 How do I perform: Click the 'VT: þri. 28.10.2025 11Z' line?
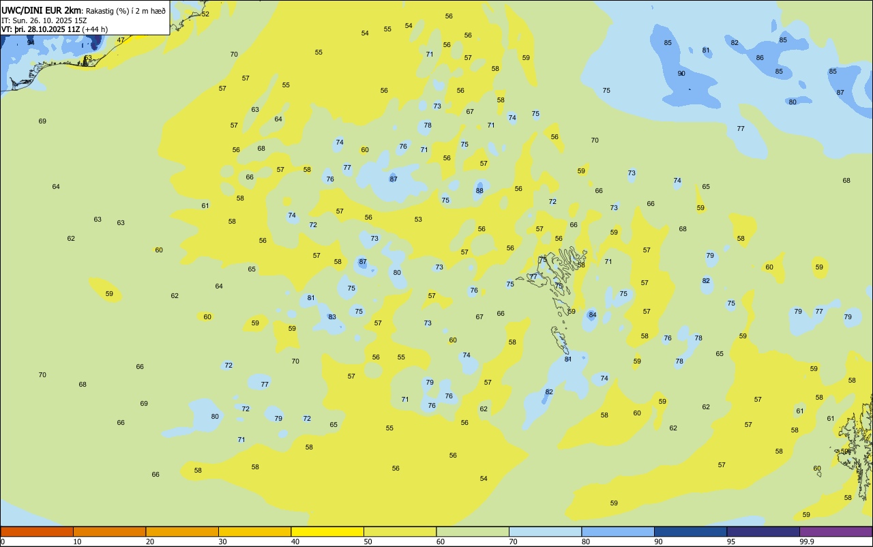tap(41, 29)
